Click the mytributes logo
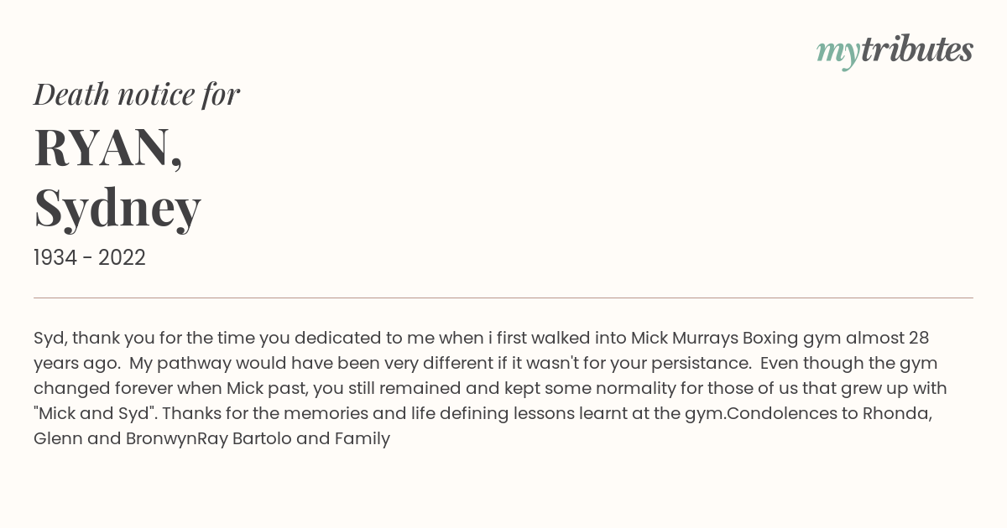Screen dimensions: 1007x528 pyautogui.click(x=895, y=51)
